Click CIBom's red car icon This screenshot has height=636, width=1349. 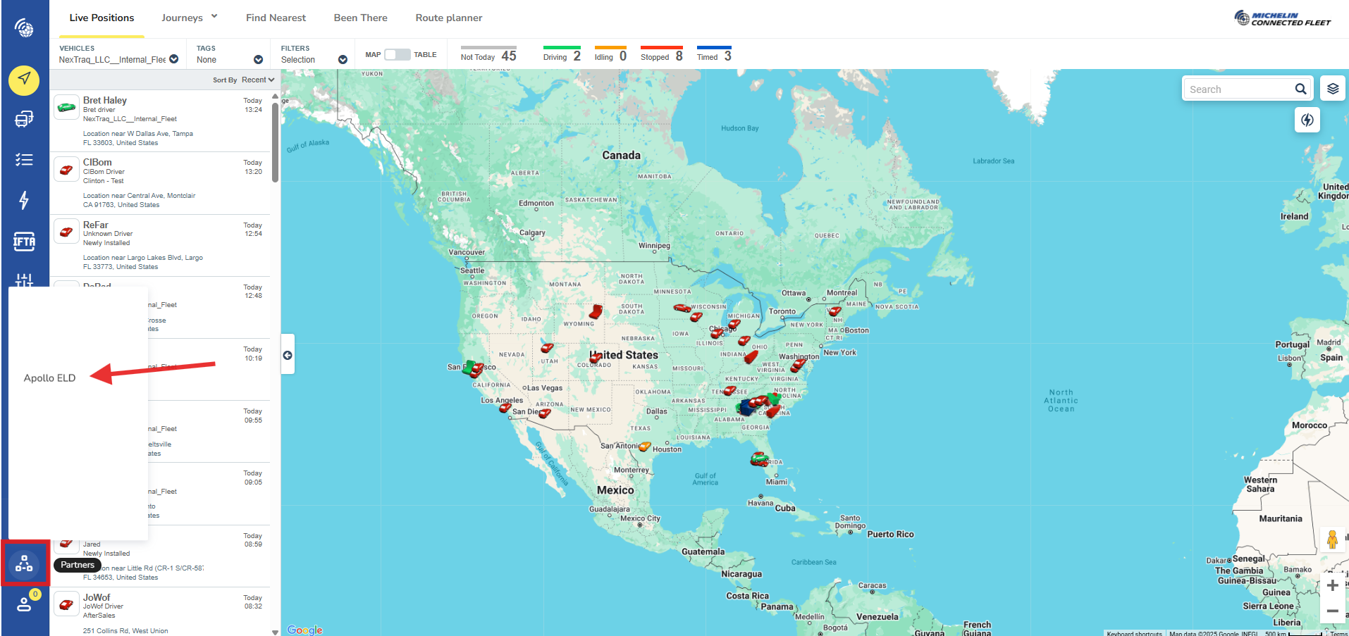[x=66, y=170]
